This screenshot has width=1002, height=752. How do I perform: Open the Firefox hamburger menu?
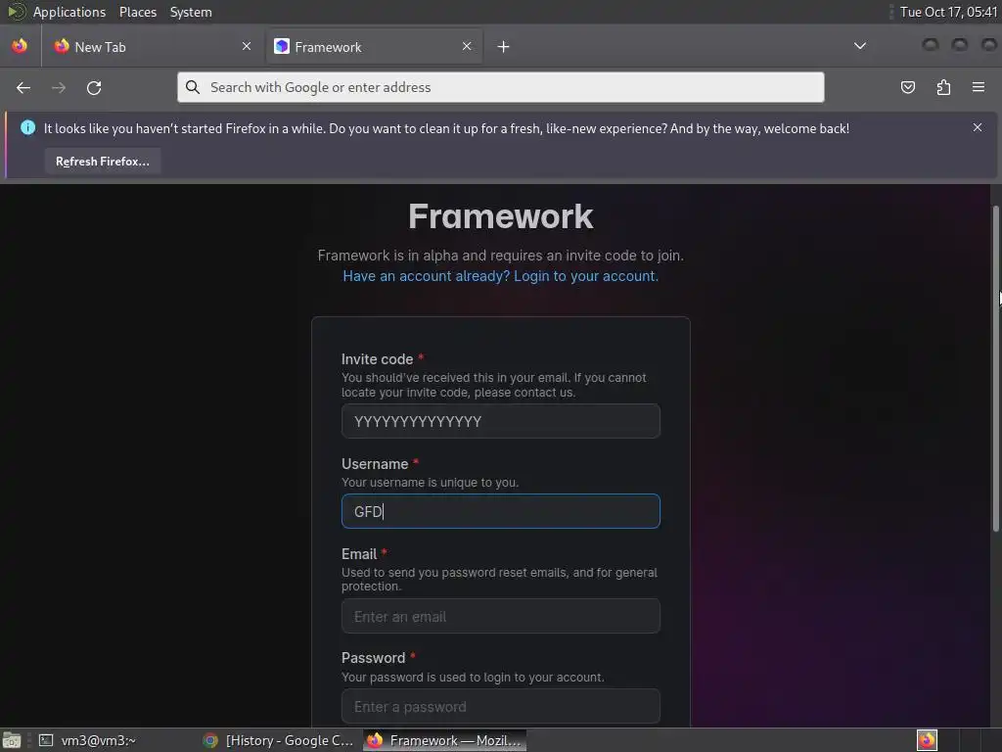point(979,87)
